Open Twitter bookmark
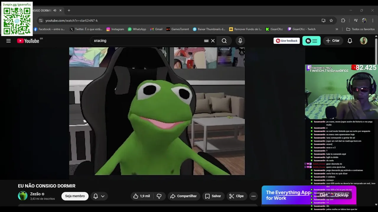378x212 pixels. click(86, 29)
